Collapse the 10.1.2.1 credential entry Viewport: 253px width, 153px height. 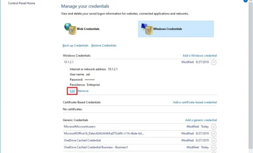coord(214,62)
